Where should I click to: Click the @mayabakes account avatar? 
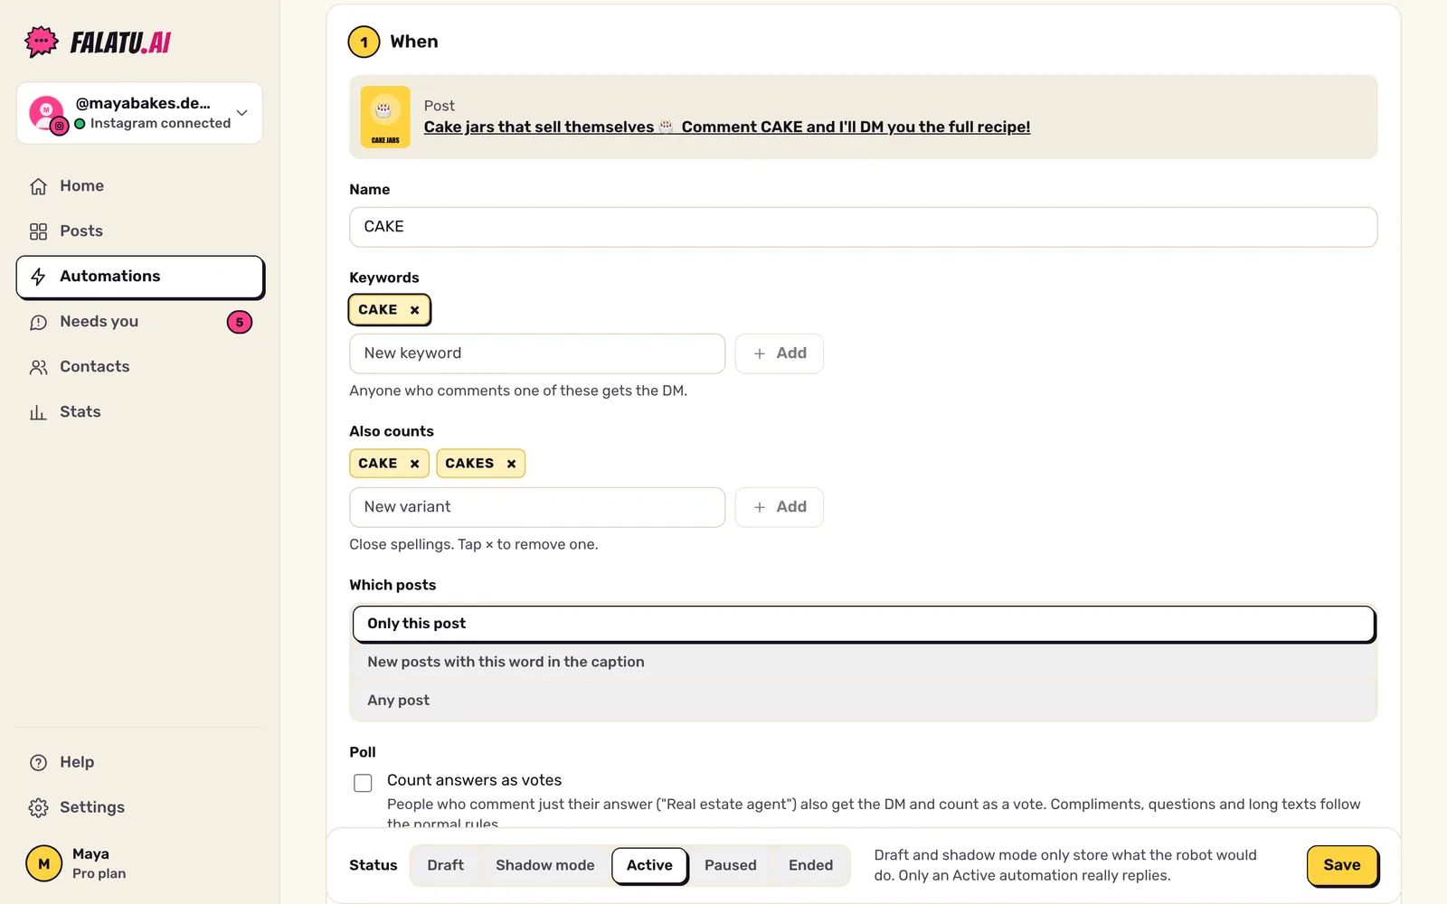[47, 113]
